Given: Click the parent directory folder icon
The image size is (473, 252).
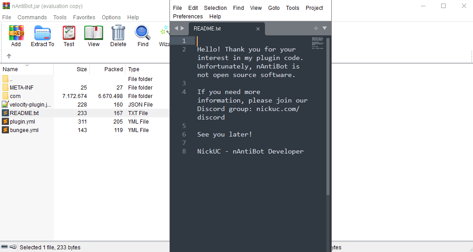Looking at the screenshot, I should (5, 79).
